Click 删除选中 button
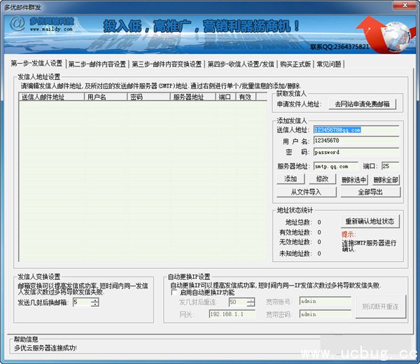This screenshot has height=364, width=420. click(x=355, y=179)
